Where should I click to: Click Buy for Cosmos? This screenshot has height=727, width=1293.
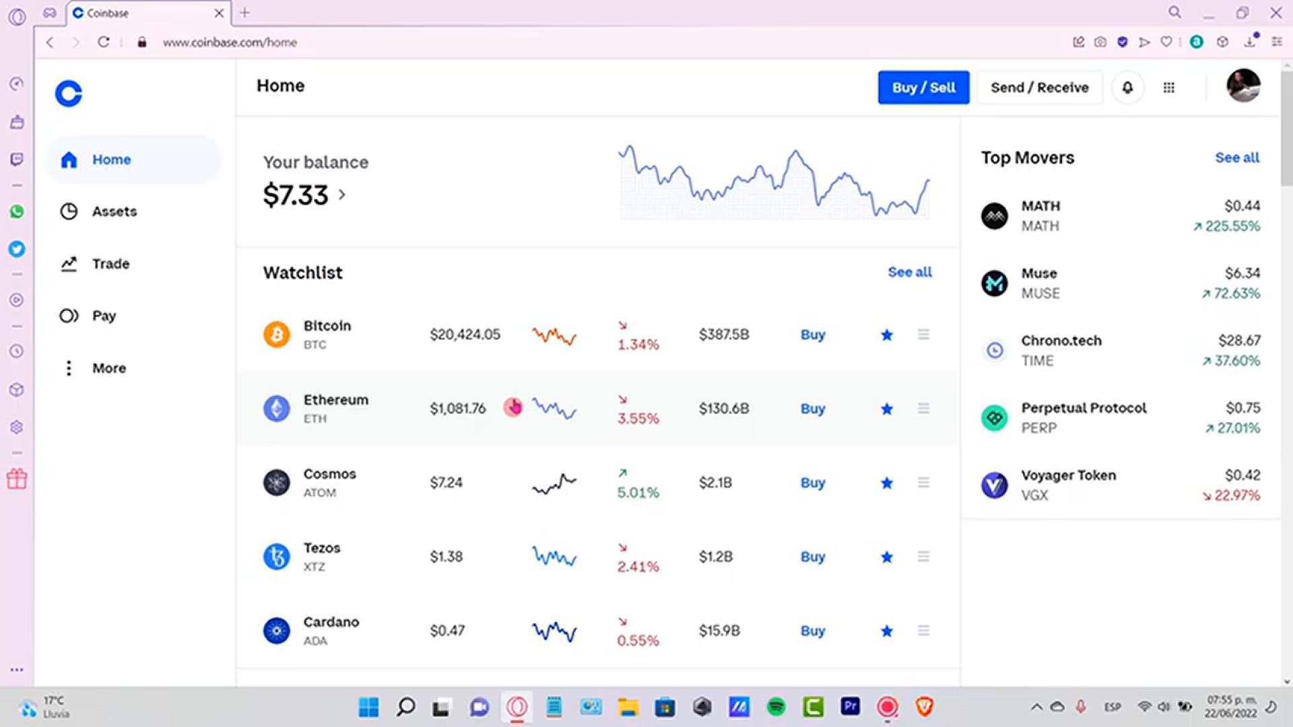(x=813, y=483)
